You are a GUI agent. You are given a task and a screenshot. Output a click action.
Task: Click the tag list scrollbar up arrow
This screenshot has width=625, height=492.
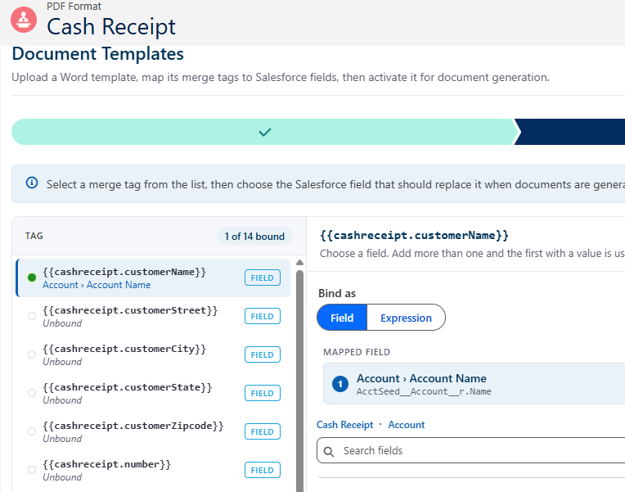pyautogui.click(x=299, y=263)
